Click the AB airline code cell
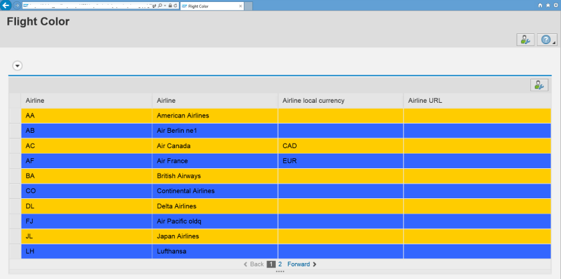 [x=87, y=131]
